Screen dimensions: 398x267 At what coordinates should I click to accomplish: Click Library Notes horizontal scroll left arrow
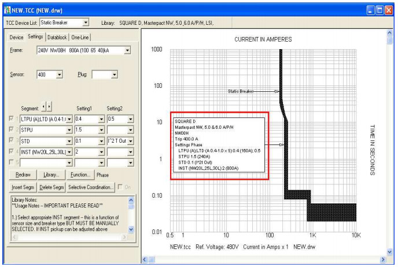point(14,237)
